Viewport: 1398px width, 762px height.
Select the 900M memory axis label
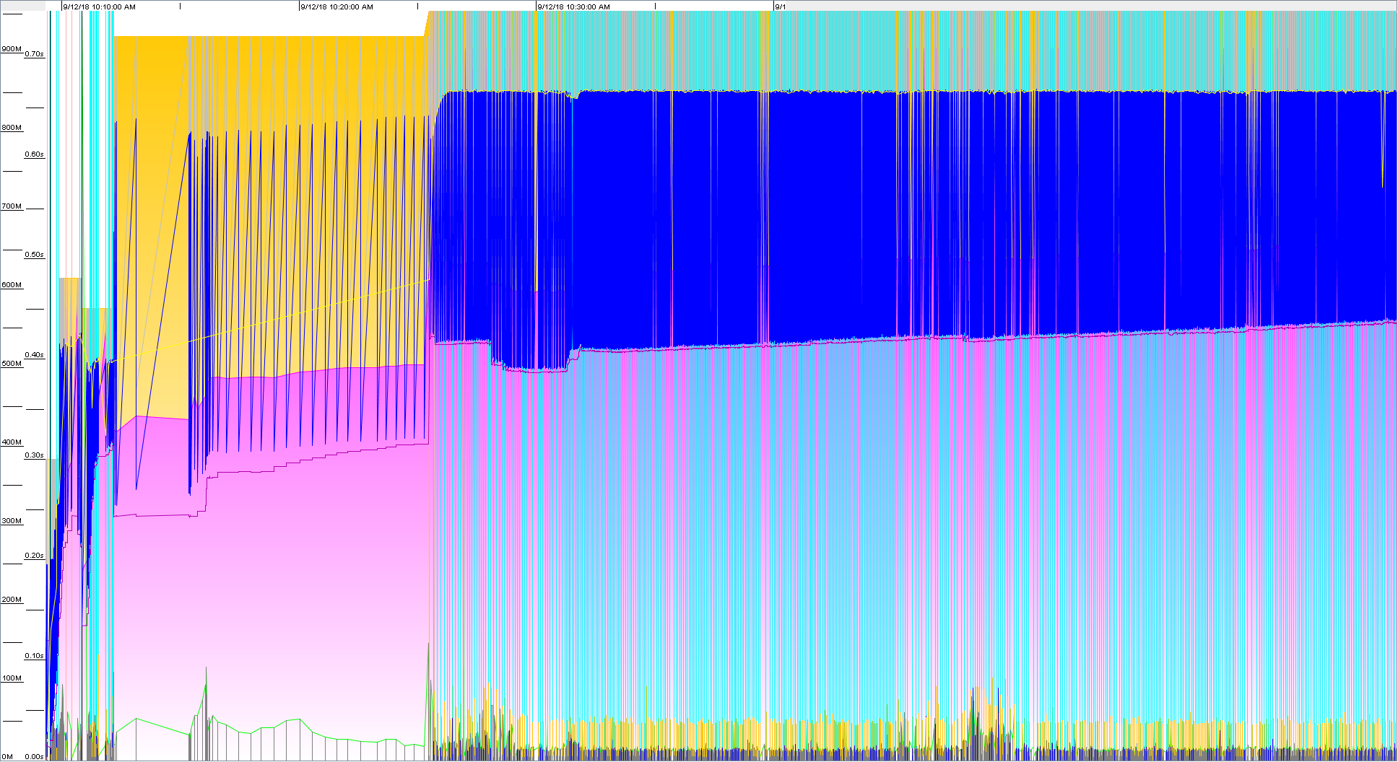12,49
